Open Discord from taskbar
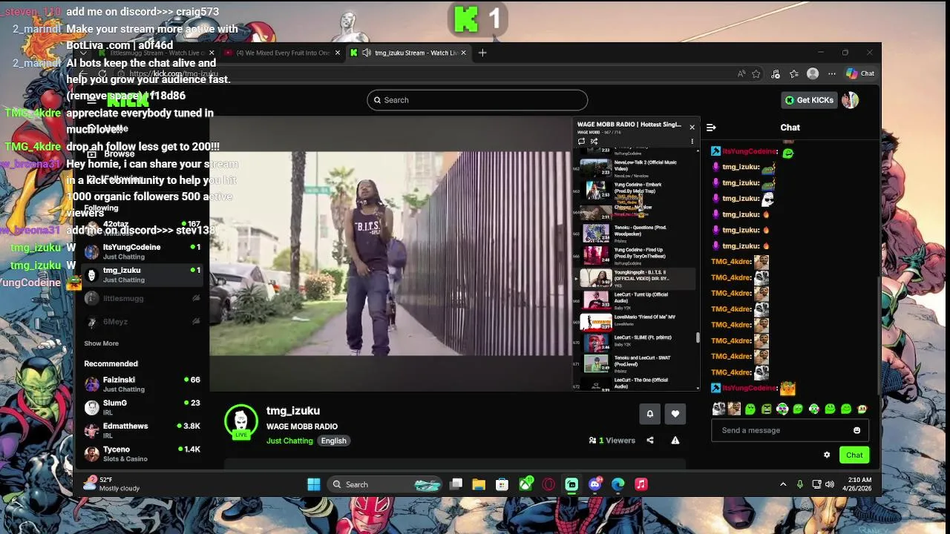 [595, 484]
